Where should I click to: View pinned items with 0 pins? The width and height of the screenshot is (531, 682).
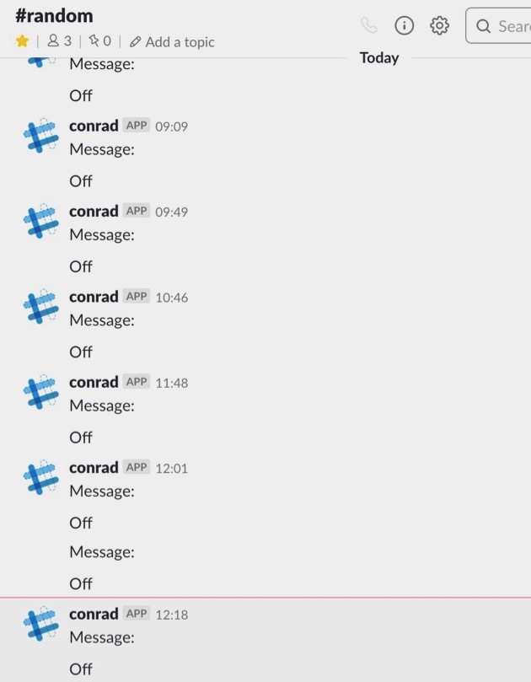pyautogui.click(x=99, y=40)
